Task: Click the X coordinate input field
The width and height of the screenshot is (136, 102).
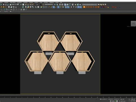Action: click(105, 99)
